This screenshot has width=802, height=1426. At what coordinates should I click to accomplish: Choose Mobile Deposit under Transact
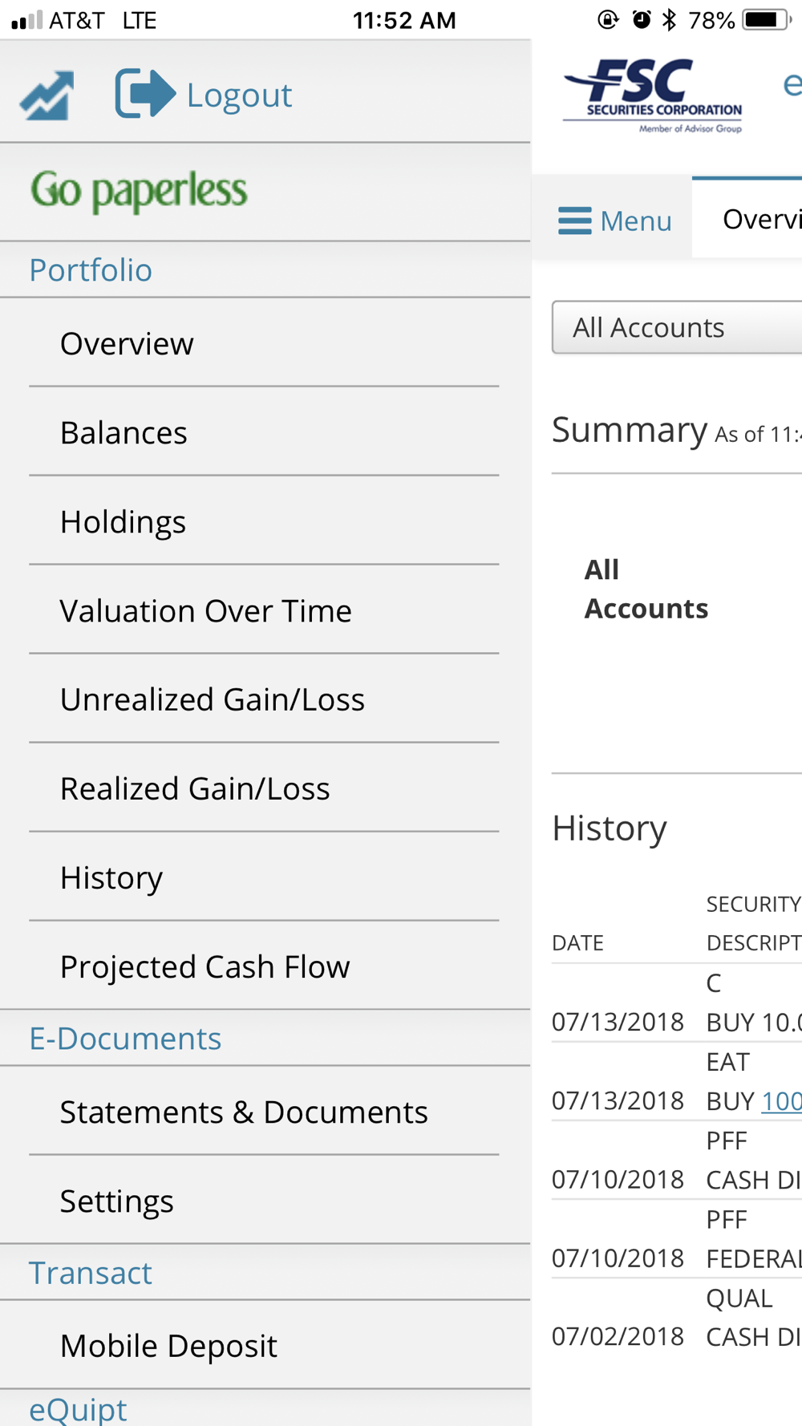168,1346
